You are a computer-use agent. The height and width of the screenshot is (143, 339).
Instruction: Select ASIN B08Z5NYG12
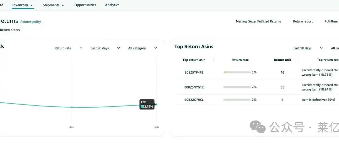point(194,87)
